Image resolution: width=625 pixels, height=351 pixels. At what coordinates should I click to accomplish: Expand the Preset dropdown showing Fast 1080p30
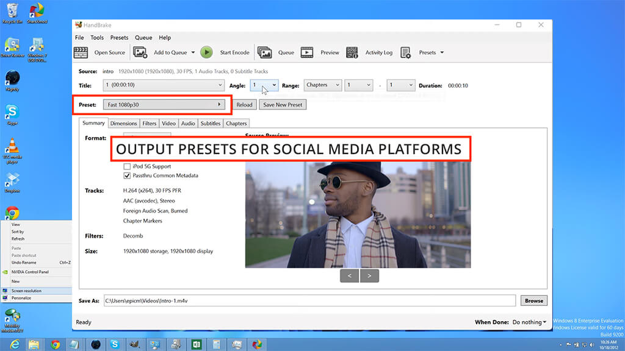coord(164,105)
